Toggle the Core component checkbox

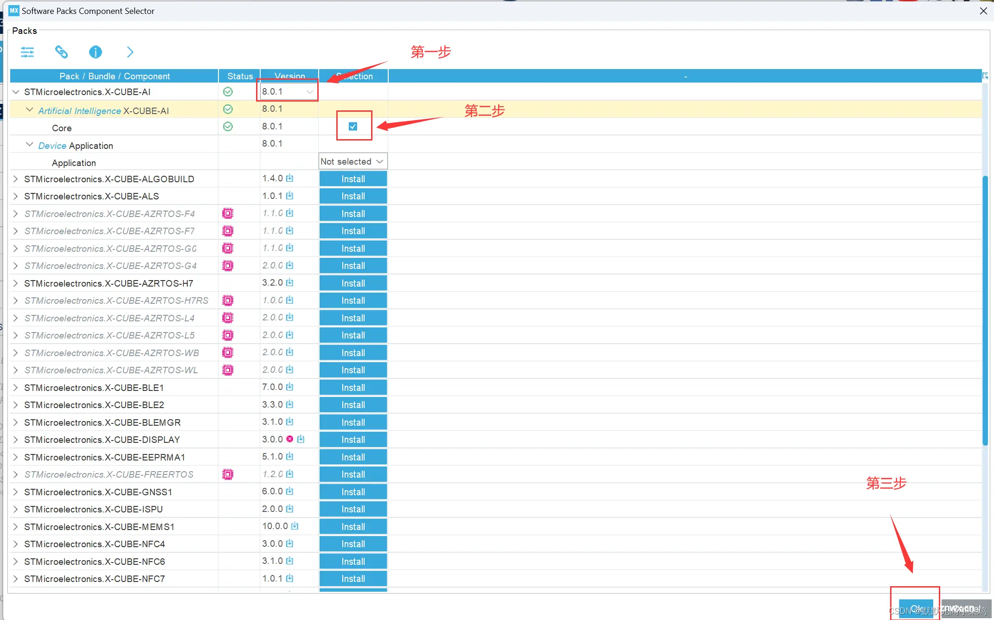tap(353, 127)
